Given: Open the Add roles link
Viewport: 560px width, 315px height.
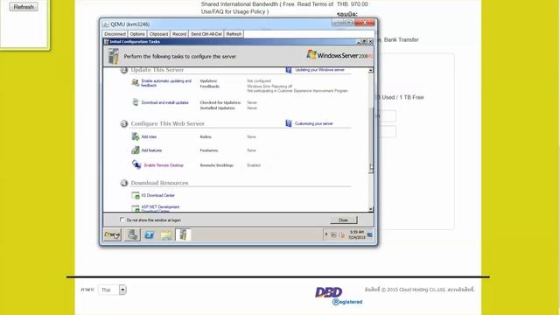Looking at the screenshot, I should pos(149,136).
